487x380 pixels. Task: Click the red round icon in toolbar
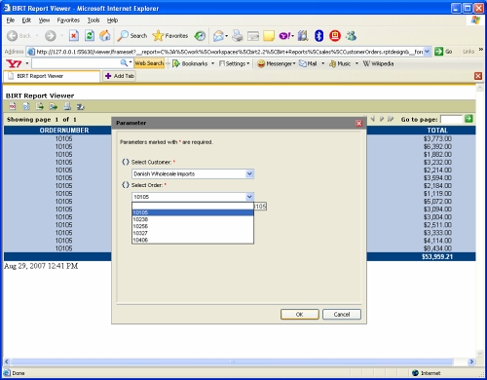(x=335, y=36)
